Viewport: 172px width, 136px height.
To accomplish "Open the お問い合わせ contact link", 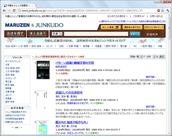I will [x=156, y=16].
